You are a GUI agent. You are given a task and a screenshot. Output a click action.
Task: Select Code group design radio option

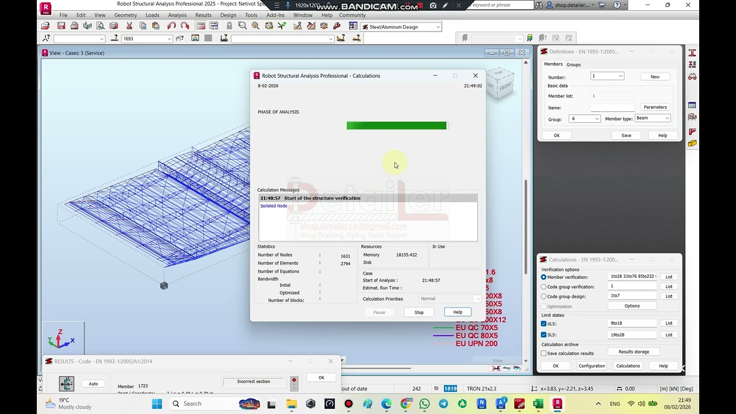click(x=543, y=297)
